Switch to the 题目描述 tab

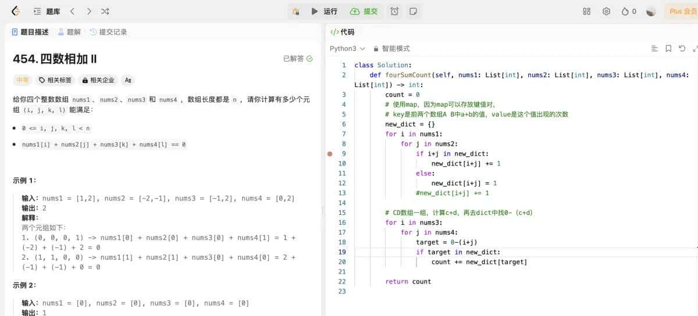point(30,32)
